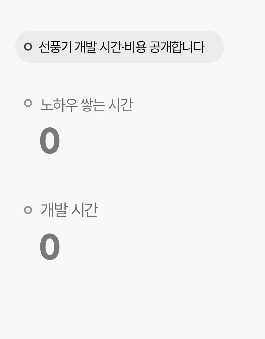
Task: Click the timeline line above the headline pill
Action: tap(28, 15)
